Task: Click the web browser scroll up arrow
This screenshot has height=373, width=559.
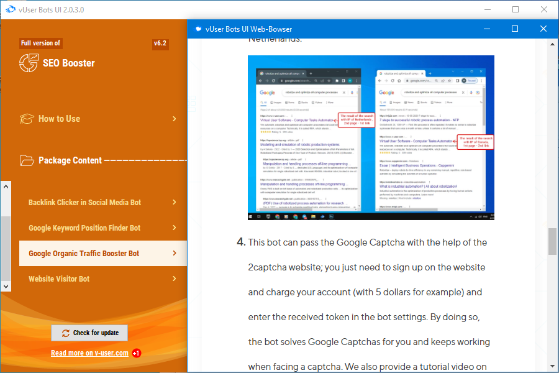Action: click(x=552, y=44)
